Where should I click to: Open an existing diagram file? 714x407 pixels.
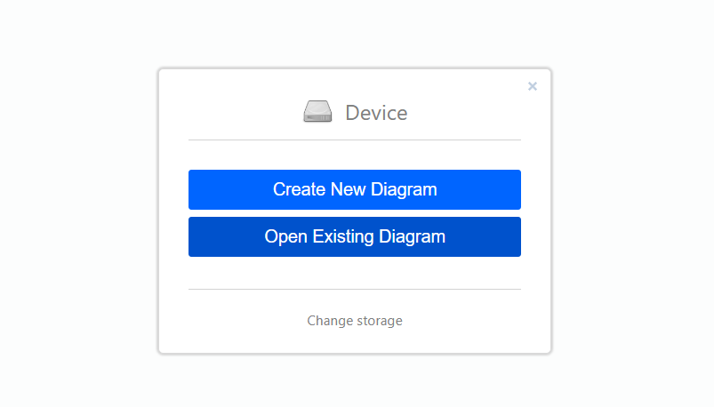[355, 236]
